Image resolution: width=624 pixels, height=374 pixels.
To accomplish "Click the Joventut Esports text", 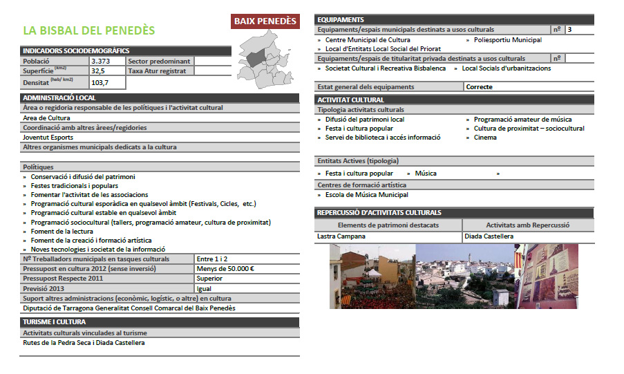I will coord(48,138).
